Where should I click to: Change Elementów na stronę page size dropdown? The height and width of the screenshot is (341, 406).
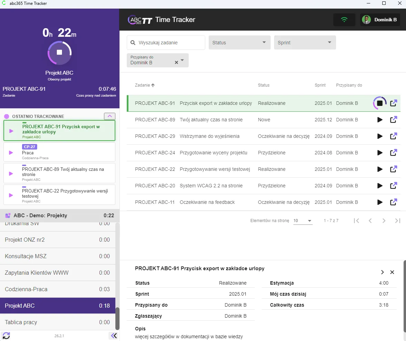point(302,220)
